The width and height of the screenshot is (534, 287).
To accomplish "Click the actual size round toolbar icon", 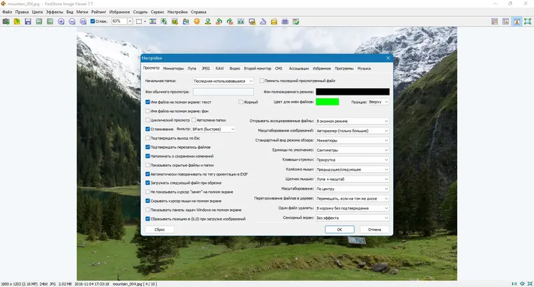I will [x=83, y=21].
